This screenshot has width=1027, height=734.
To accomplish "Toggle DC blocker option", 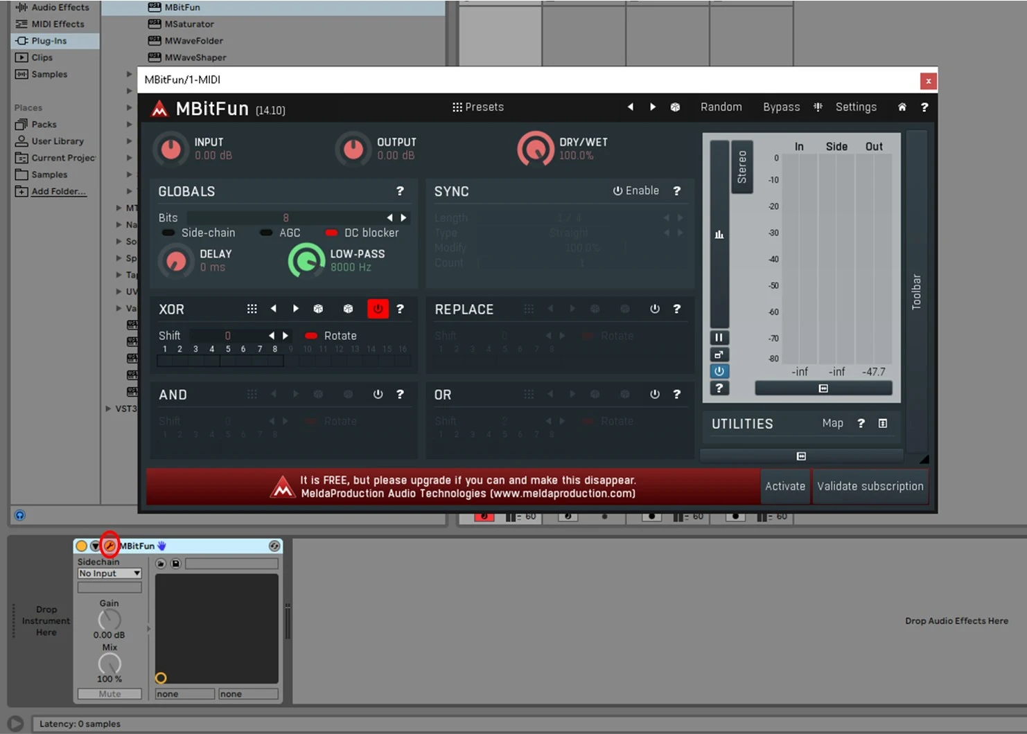I will [x=362, y=233].
